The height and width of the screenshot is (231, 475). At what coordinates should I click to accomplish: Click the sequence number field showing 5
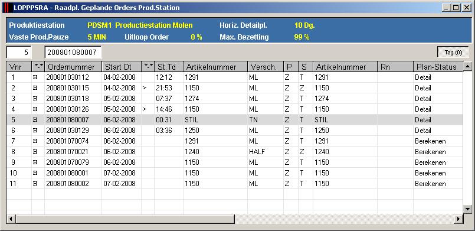(19, 52)
